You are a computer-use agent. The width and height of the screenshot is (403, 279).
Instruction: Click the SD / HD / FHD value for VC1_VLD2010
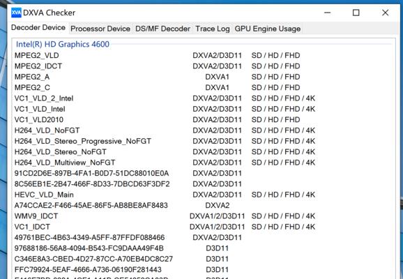pos(276,120)
